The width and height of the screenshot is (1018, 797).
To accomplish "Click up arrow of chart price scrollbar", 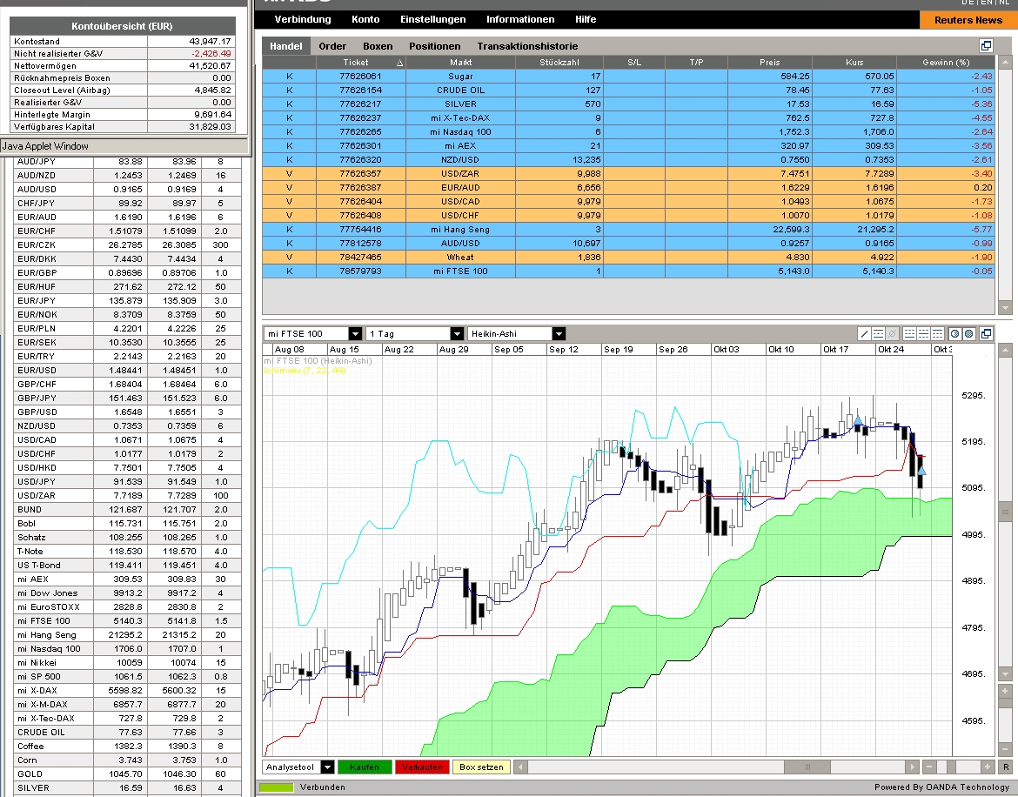I will 1006,351.
